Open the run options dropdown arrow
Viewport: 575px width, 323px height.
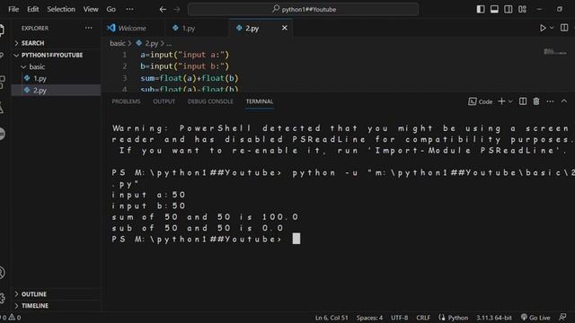pos(552,28)
